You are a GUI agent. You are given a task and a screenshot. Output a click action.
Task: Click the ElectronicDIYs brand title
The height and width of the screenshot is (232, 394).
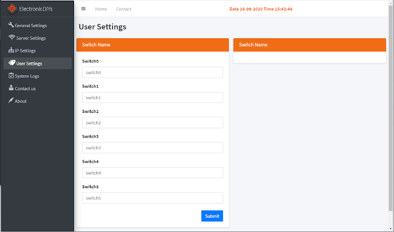tap(36, 9)
